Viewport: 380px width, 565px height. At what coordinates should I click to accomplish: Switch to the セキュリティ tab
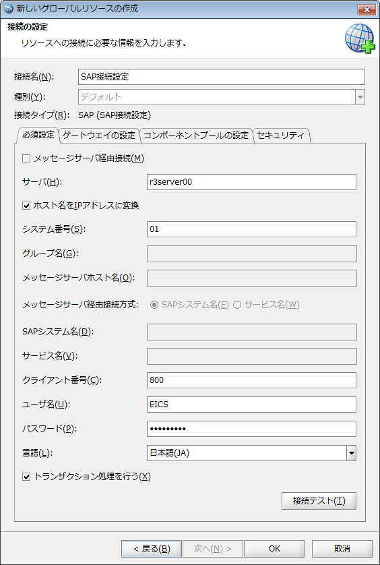(281, 136)
